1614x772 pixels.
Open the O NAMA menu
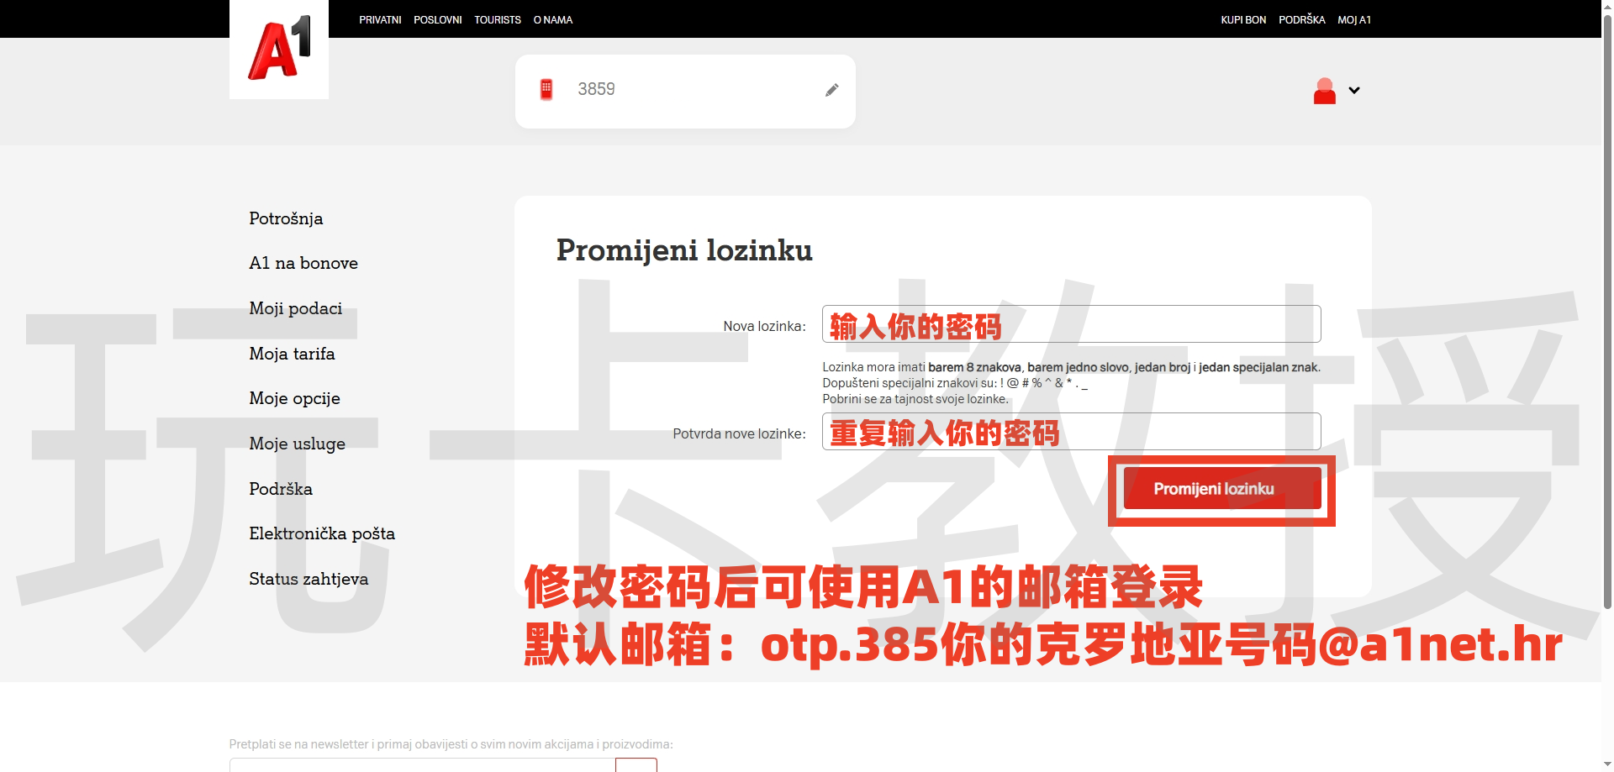(x=552, y=19)
